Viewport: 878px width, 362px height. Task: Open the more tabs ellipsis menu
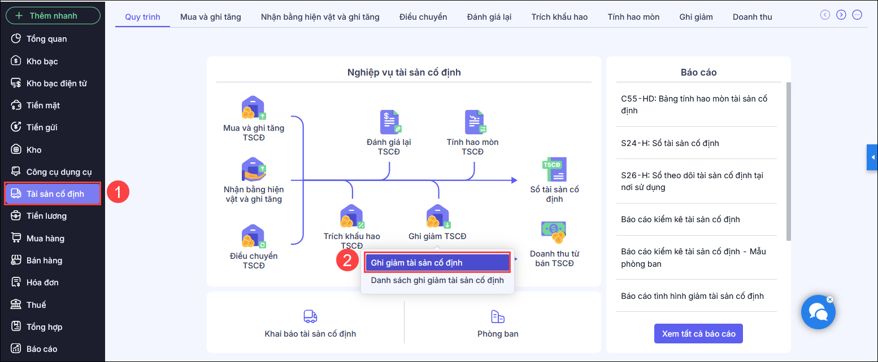tap(857, 15)
